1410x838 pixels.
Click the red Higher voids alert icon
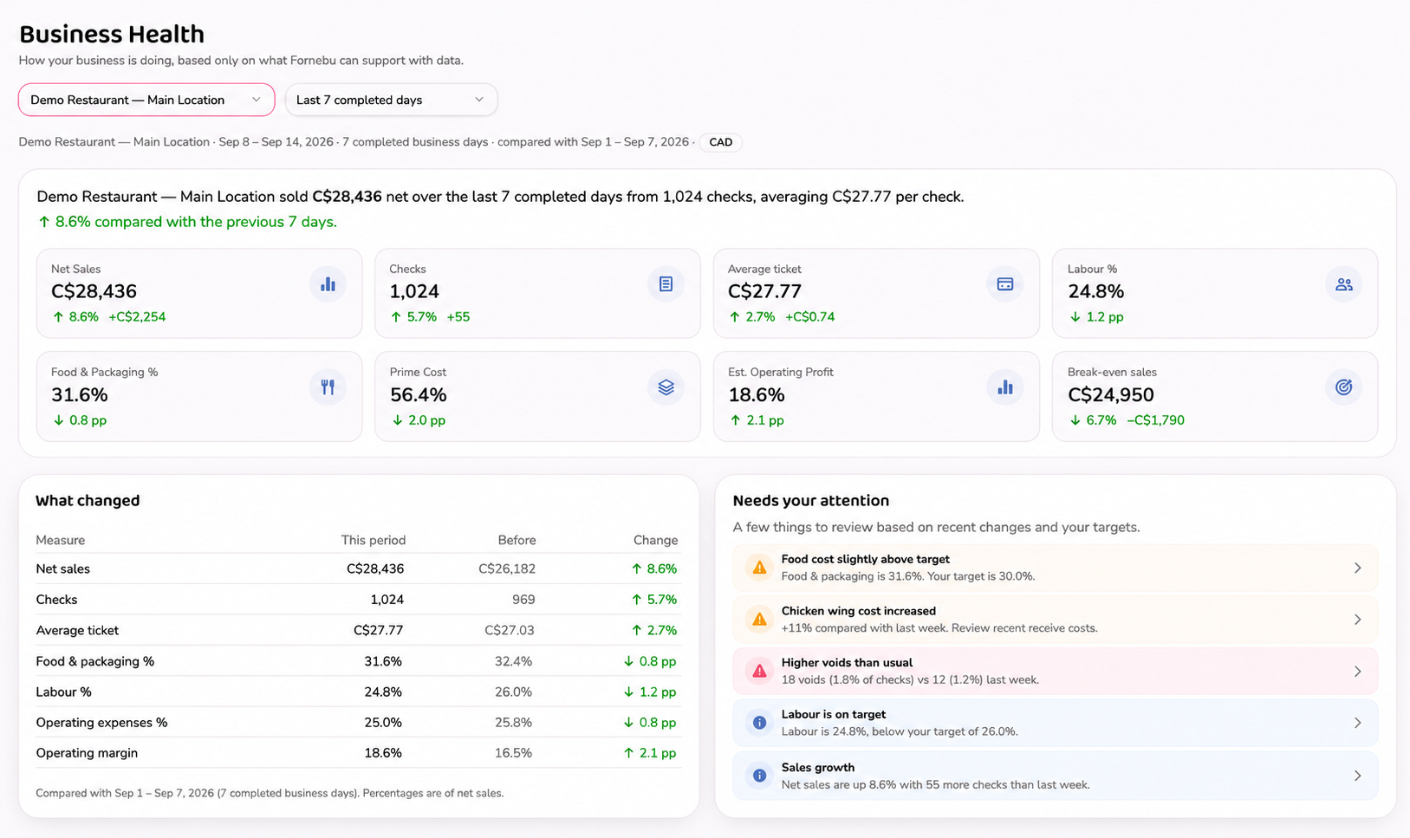click(x=759, y=671)
